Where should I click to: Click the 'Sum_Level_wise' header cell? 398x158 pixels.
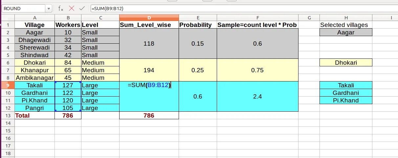pos(149,25)
